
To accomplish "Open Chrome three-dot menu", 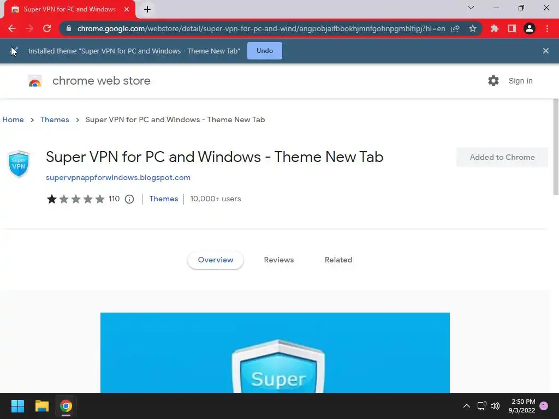I will pyautogui.click(x=547, y=28).
